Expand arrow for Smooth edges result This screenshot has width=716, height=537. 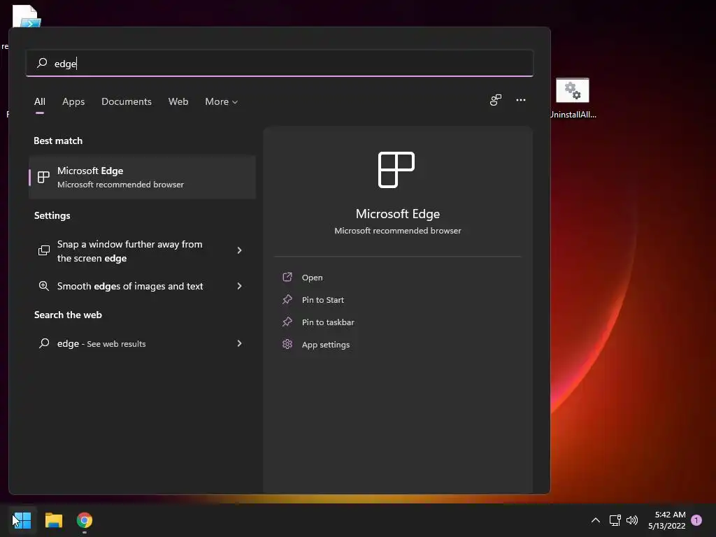[x=239, y=286]
